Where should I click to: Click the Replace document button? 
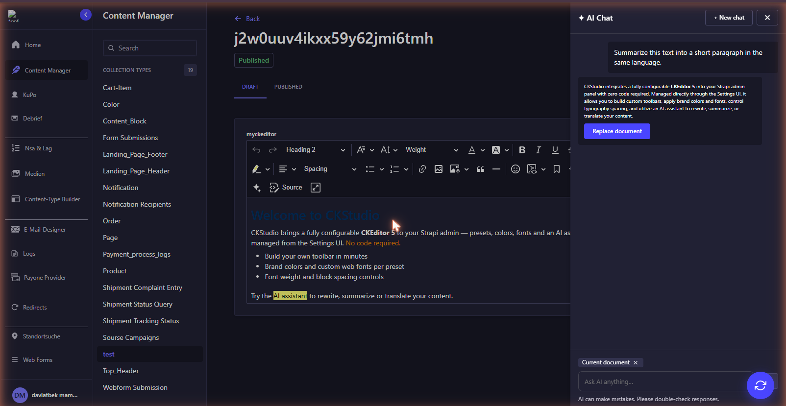pos(617,131)
